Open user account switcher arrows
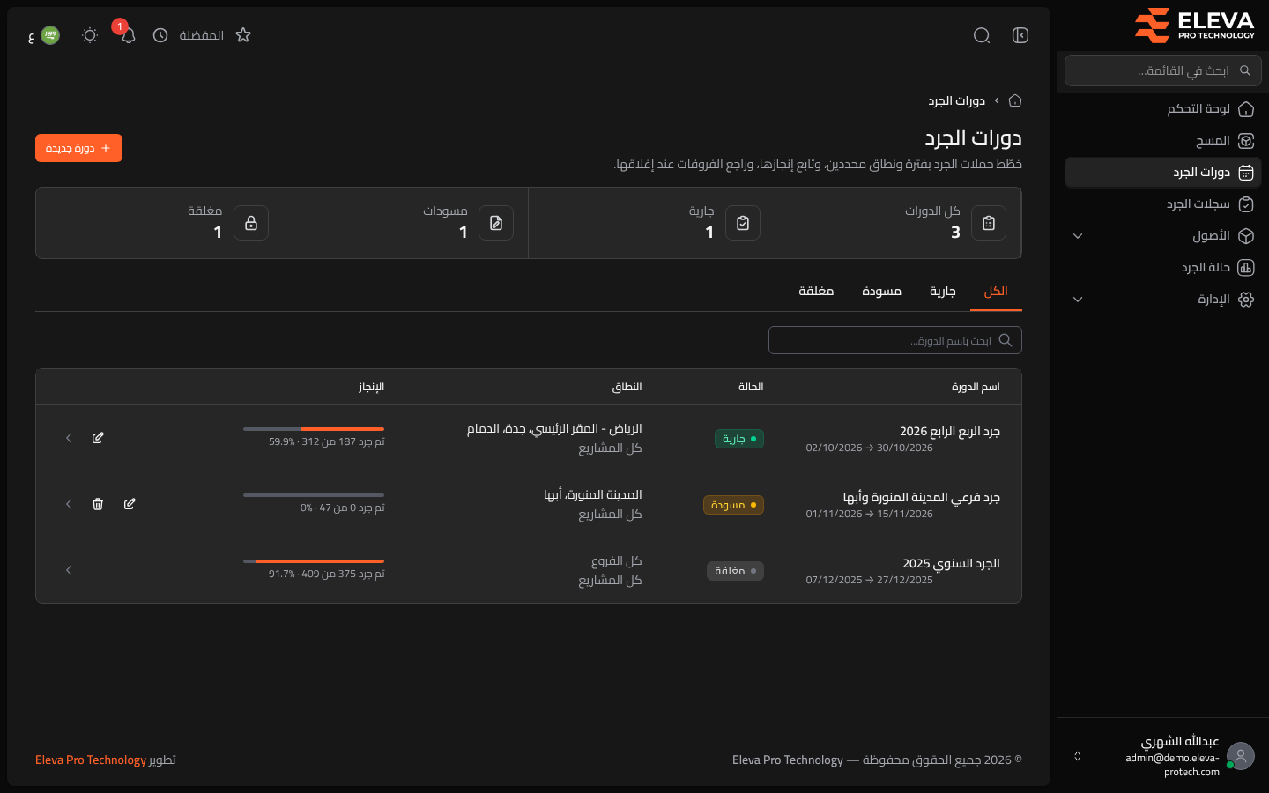 1077,756
